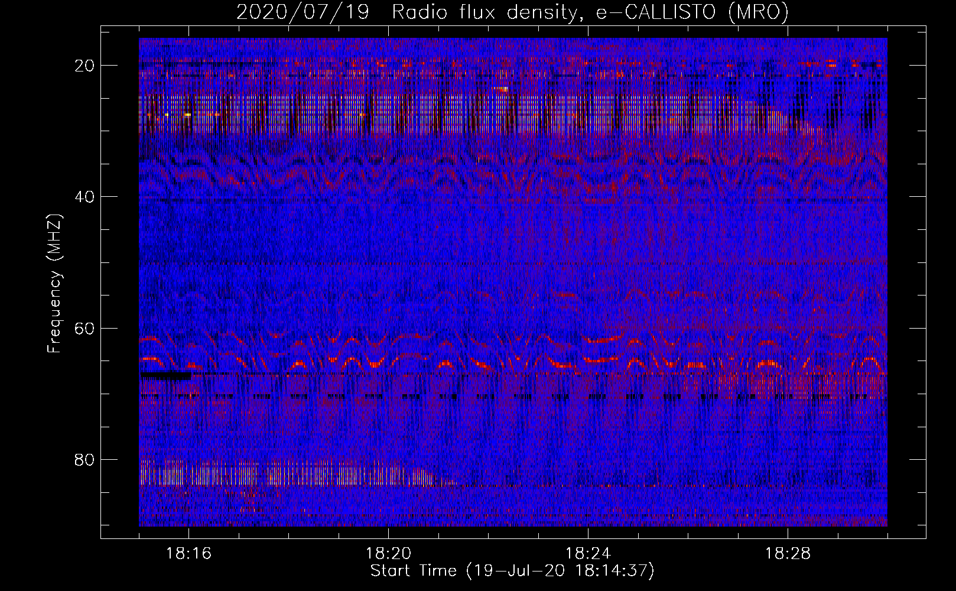
Task: Click the 18:16 time tick label
Action: pyautogui.click(x=188, y=554)
